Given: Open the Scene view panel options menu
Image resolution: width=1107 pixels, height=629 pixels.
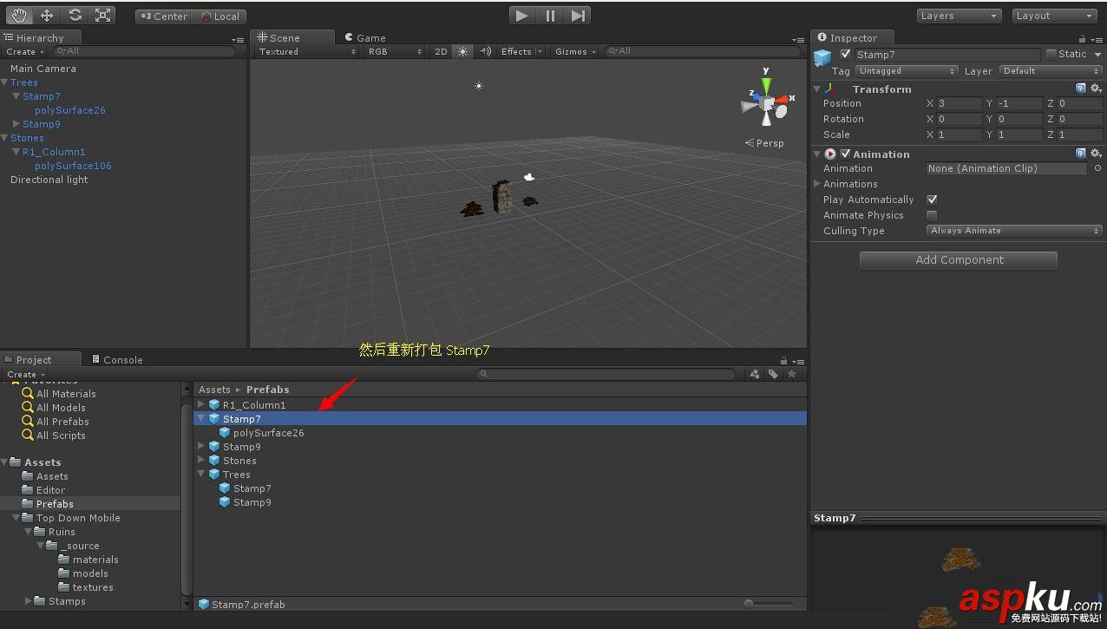Looking at the screenshot, I should click(799, 40).
